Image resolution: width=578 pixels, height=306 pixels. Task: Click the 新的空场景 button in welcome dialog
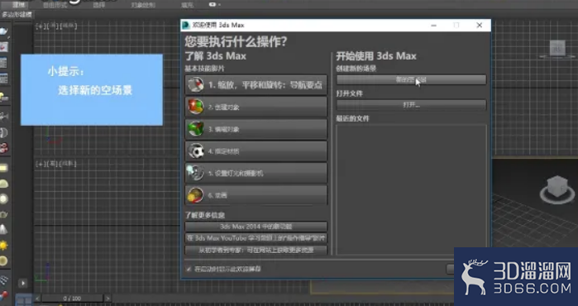[412, 79]
